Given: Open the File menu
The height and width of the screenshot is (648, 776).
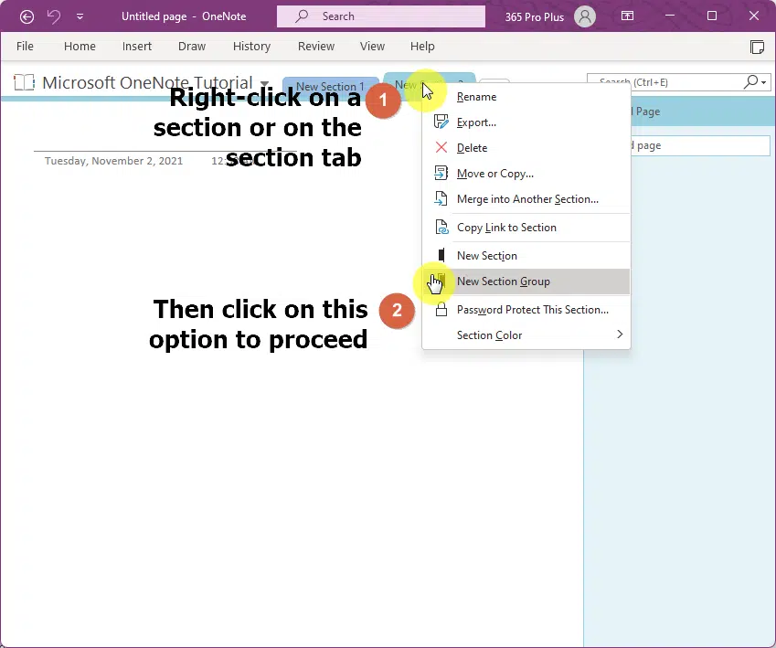Looking at the screenshot, I should pos(25,46).
